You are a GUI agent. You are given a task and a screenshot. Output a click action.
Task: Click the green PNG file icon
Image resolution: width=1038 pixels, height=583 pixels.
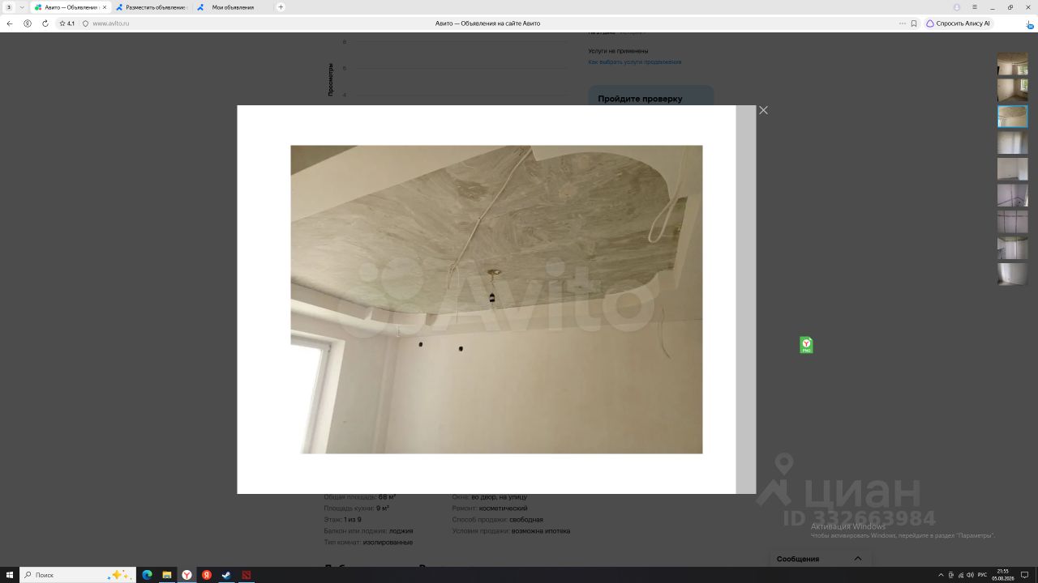[806, 345]
